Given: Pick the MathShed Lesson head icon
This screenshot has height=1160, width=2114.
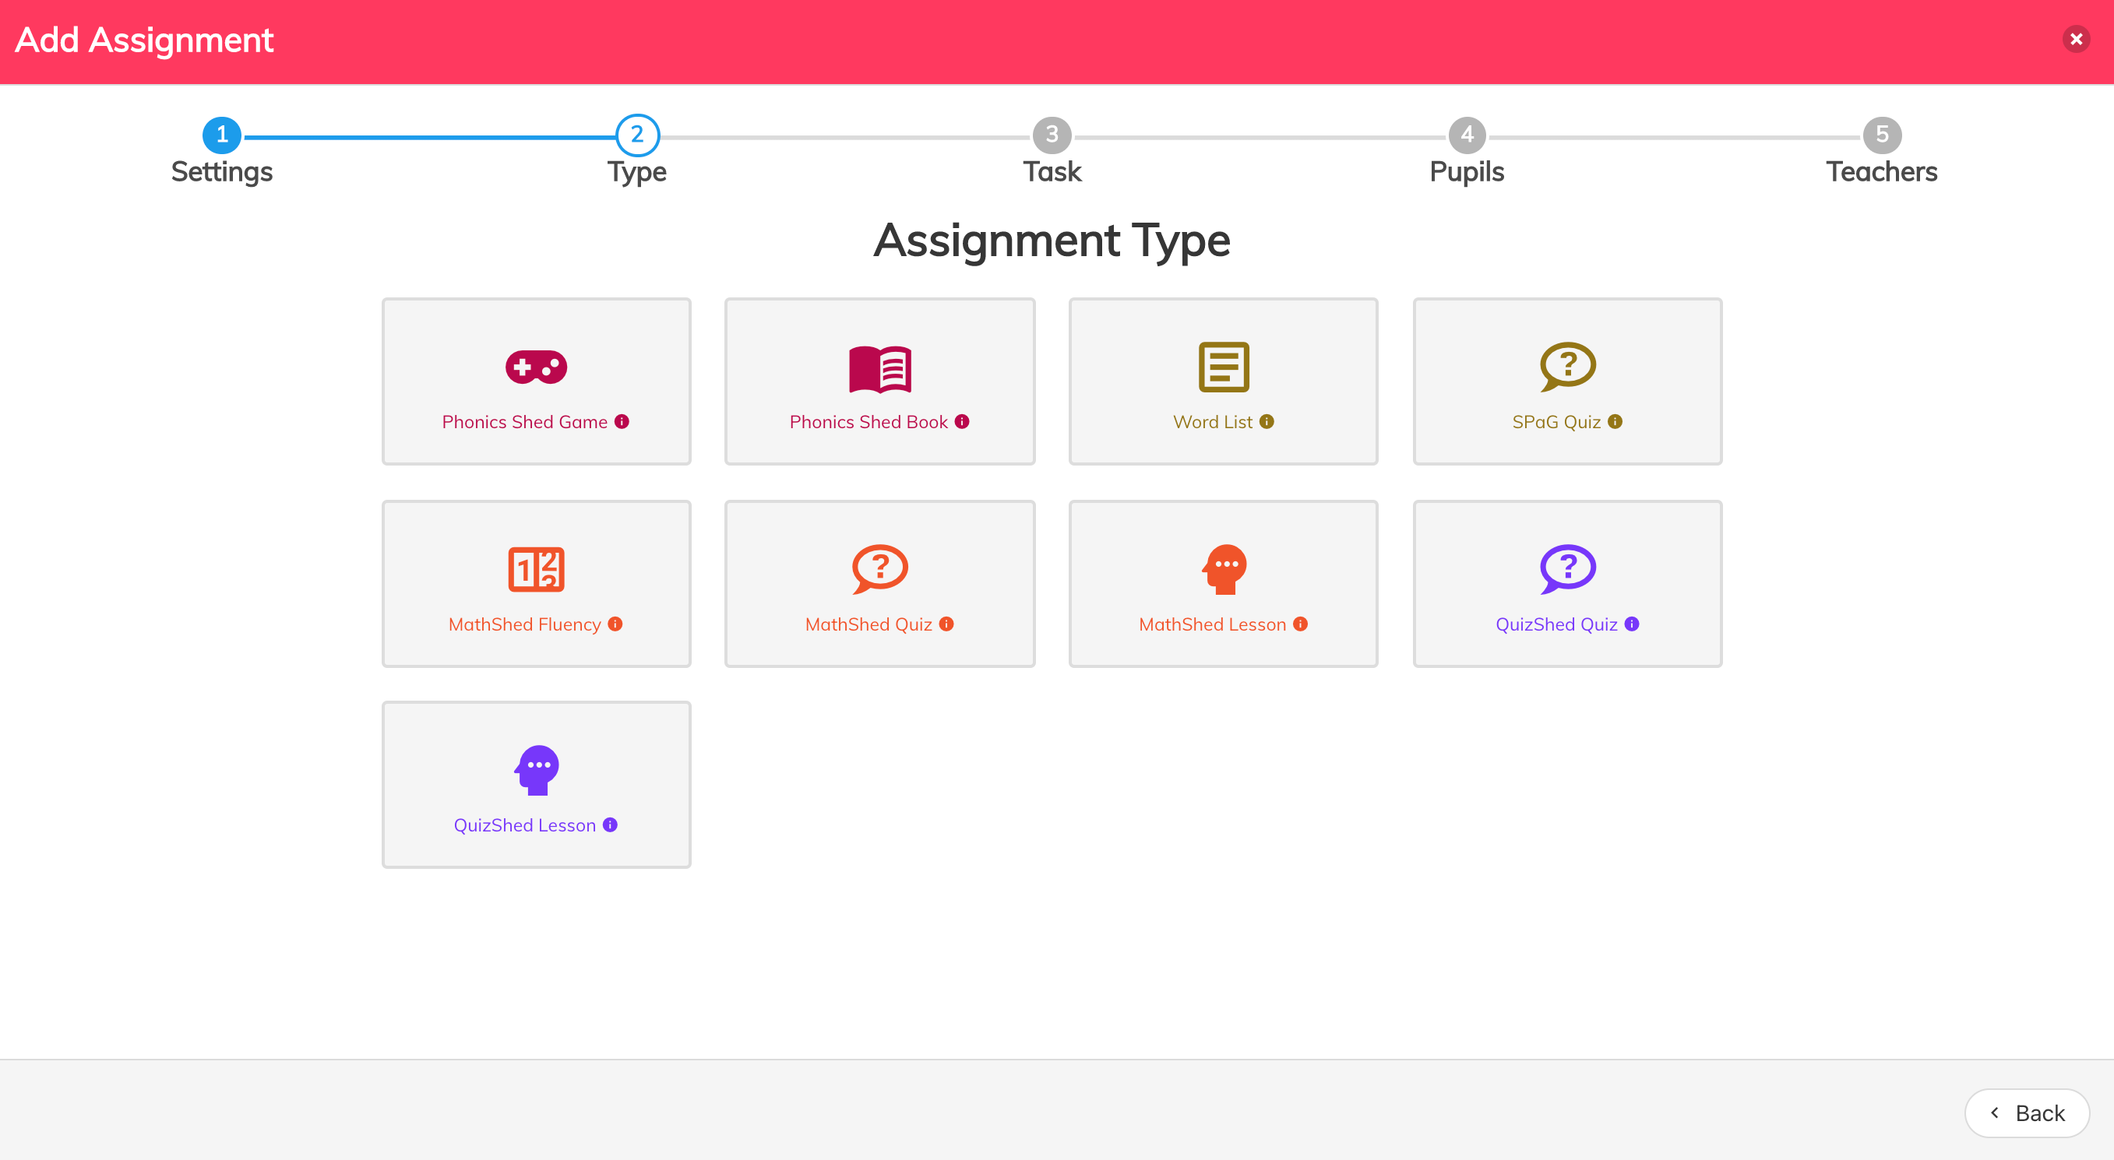Looking at the screenshot, I should pyautogui.click(x=1224, y=568).
